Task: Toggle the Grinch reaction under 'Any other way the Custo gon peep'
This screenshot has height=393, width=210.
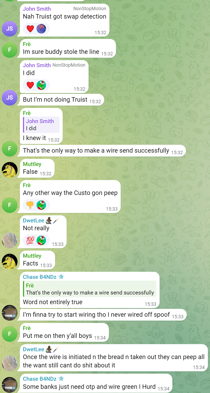Action: 41,205
